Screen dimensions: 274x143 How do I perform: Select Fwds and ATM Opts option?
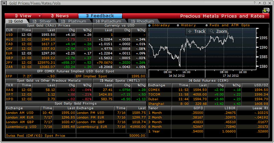pos(207,25)
